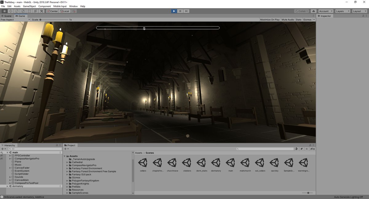Open the Help menu
The width and height of the screenshot is (369, 199).
click(83, 6)
